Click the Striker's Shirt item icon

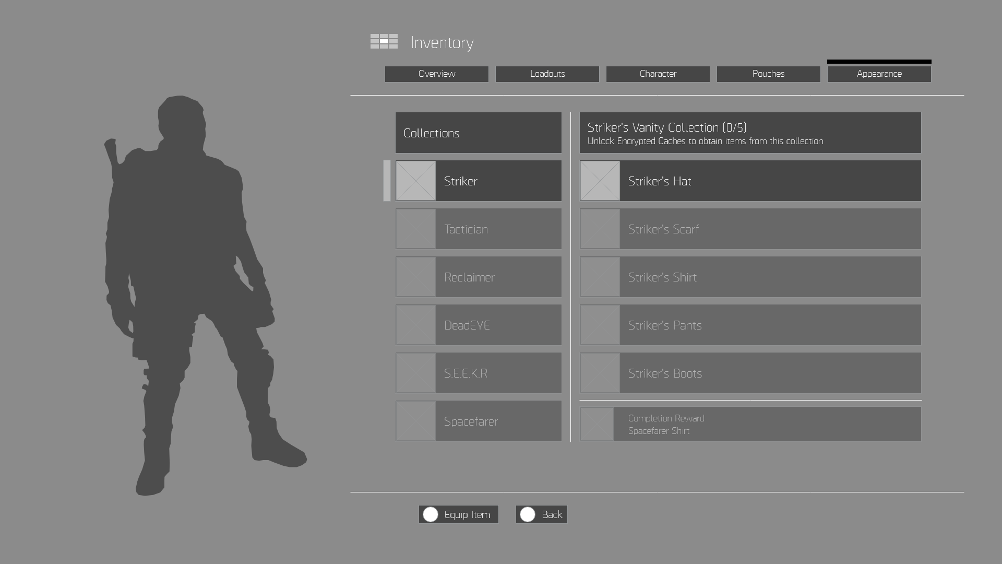[600, 277]
